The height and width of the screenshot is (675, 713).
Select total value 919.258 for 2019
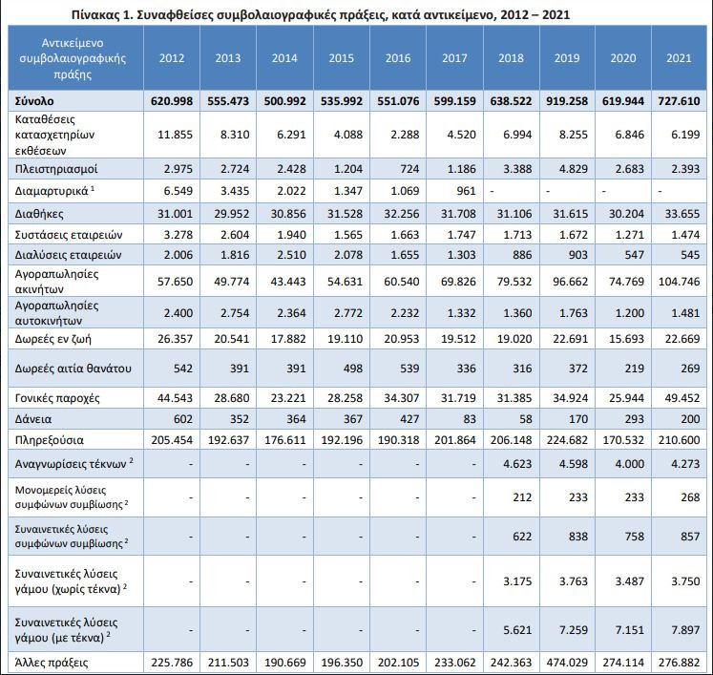[567, 100]
